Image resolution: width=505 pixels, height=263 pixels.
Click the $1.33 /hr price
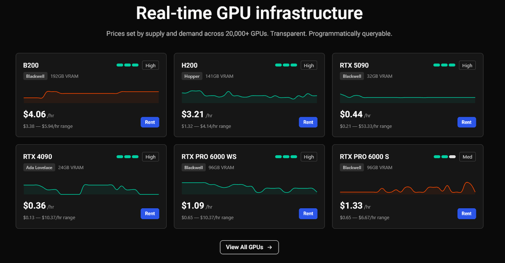click(355, 206)
